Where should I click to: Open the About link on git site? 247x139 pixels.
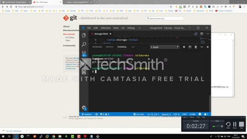point(66,27)
